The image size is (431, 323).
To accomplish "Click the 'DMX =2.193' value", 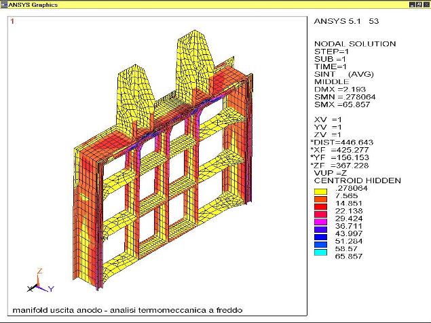I will coord(340,90).
